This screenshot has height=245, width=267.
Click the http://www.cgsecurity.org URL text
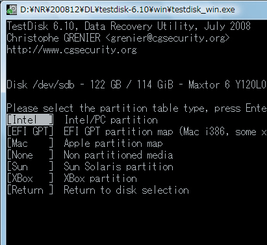[x=71, y=50]
